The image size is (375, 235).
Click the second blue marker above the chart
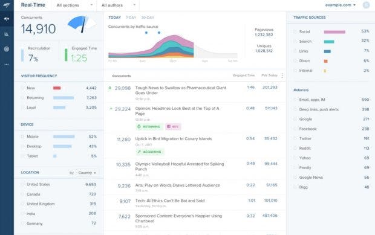click(159, 33)
